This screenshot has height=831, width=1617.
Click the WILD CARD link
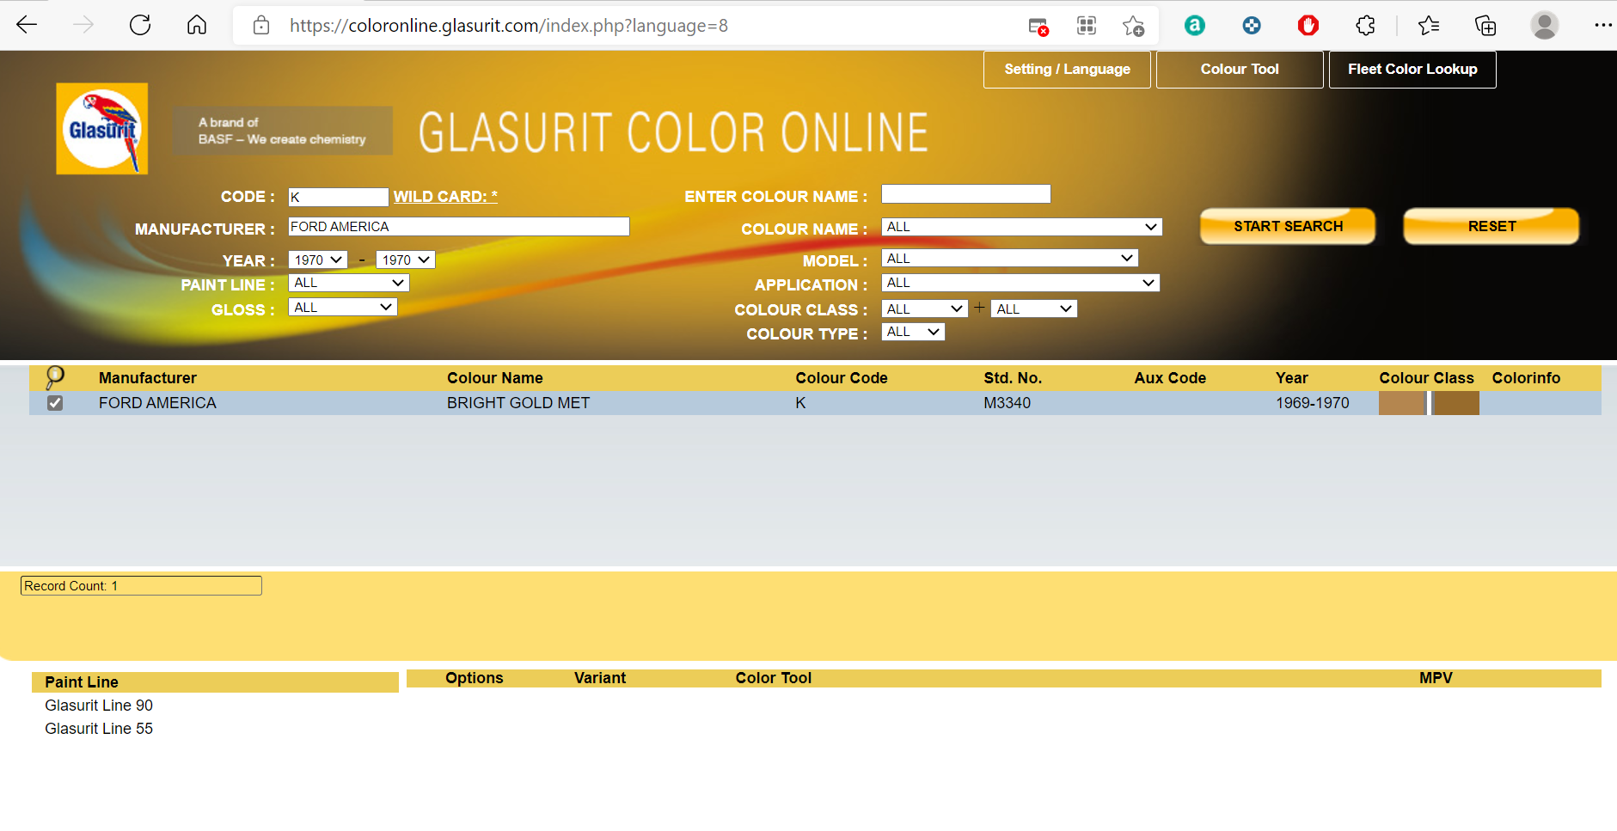pos(445,197)
